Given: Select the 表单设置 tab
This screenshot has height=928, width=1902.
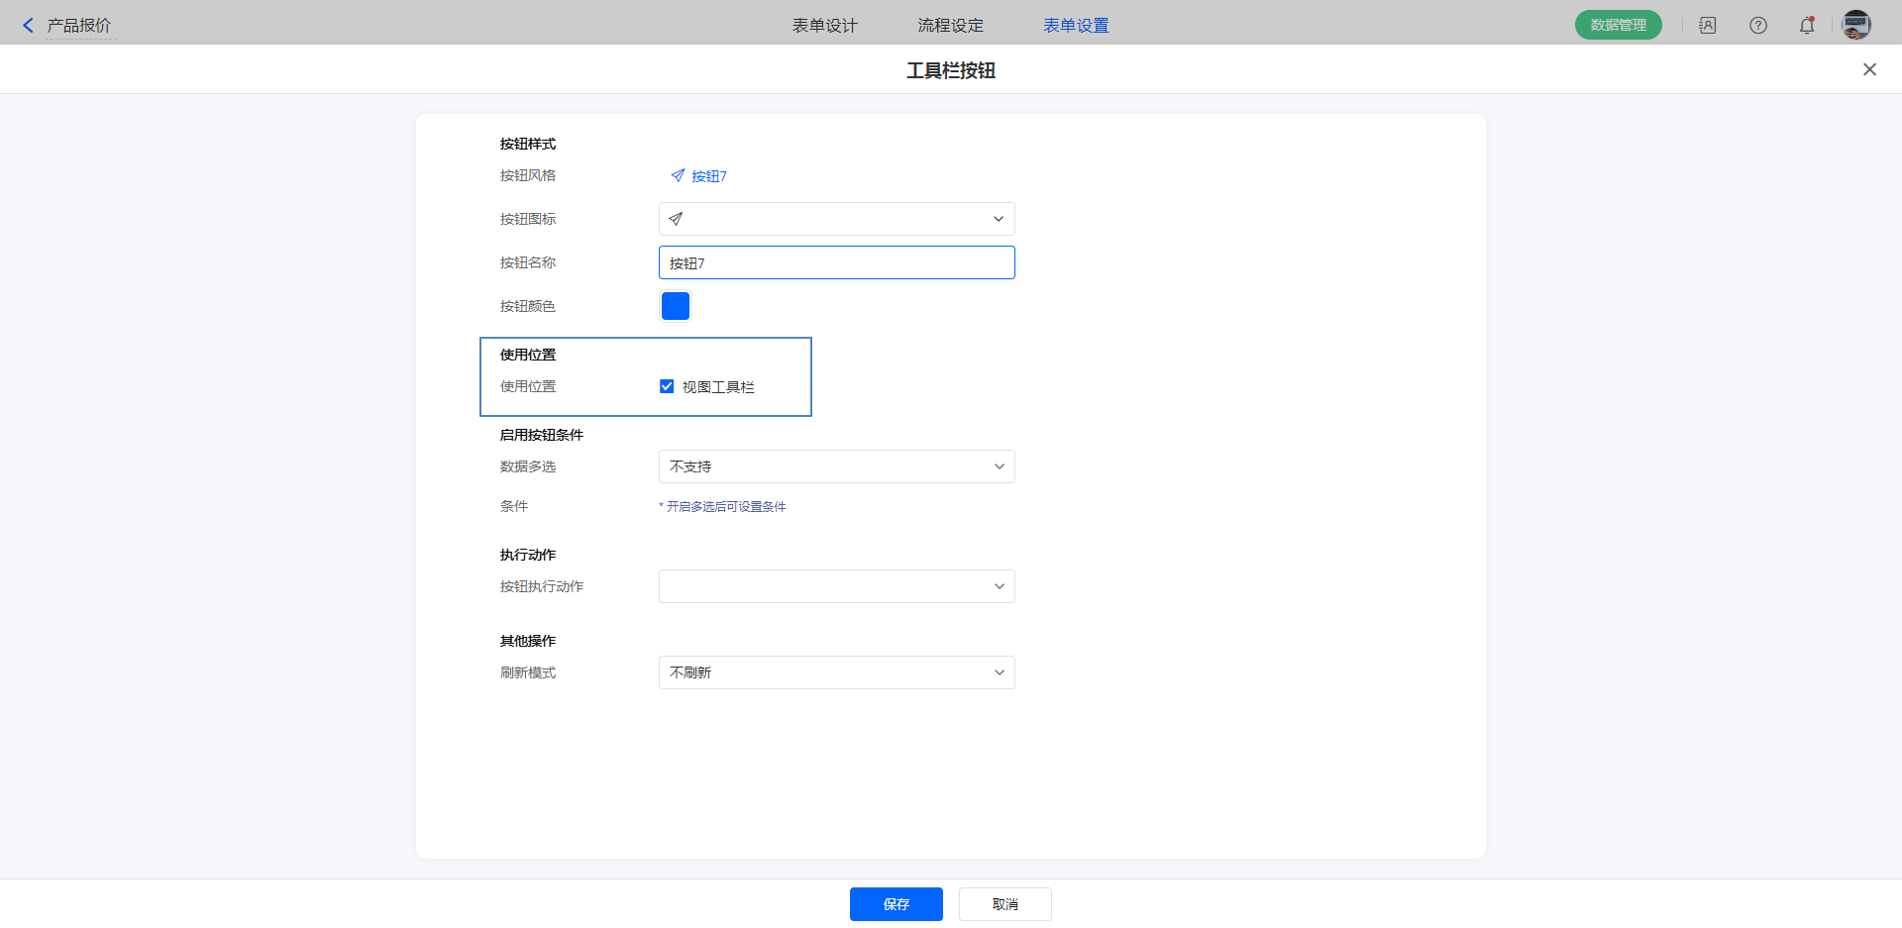Looking at the screenshot, I should [1076, 26].
